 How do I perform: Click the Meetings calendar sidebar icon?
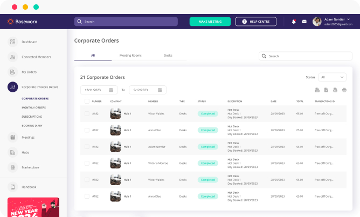pyautogui.click(x=12, y=137)
